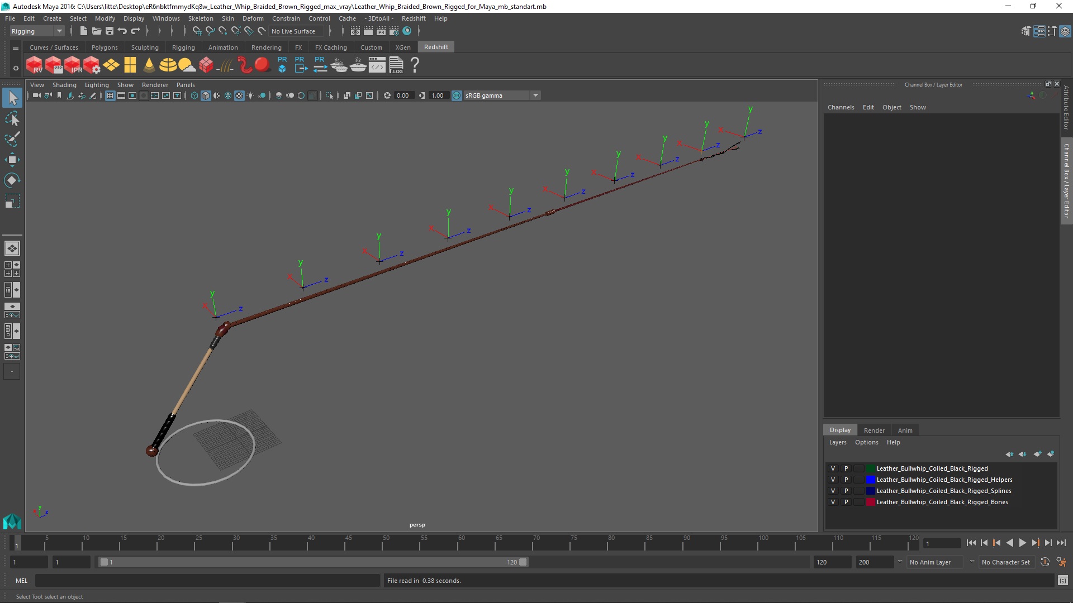Open the Redshift menu in menu bar
Image resolution: width=1073 pixels, height=603 pixels.
click(414, 18)
